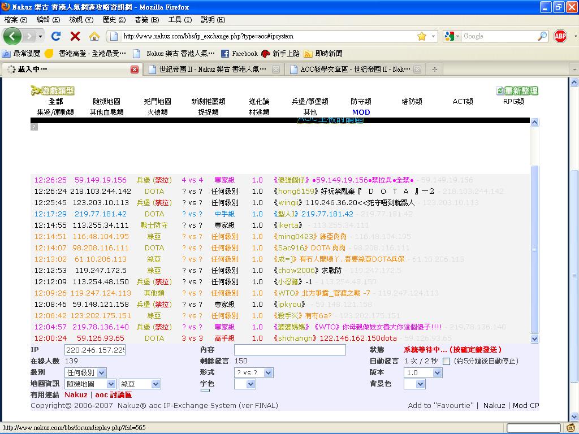
Task: Select the MOD game type filter link
Action: tap(361, 112)
